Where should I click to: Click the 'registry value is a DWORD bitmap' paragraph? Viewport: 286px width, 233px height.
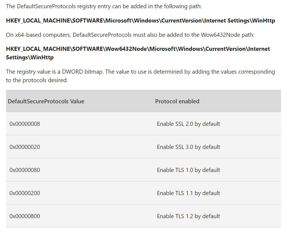tap(140, 72)
